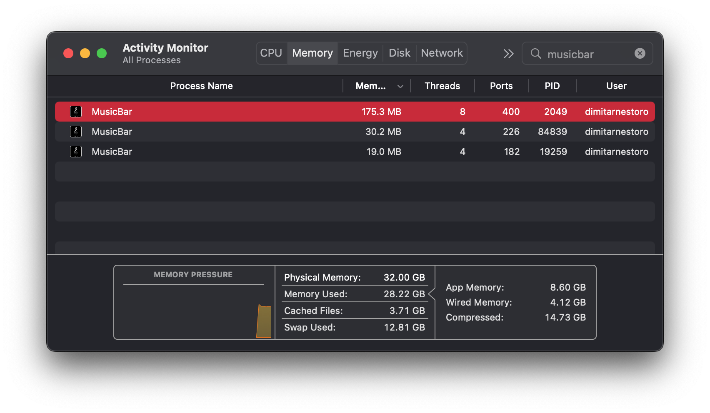Click the magnifying glass search icon

[x=536, y=54]
